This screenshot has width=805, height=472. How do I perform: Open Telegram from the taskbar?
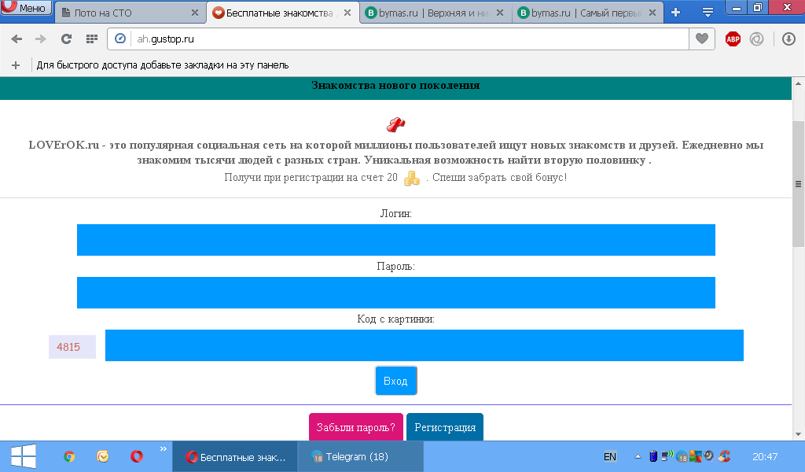(x=359, y=456)
